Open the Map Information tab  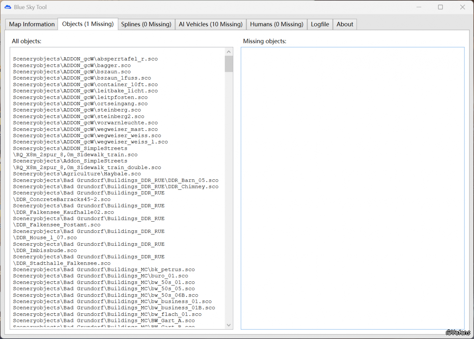32,24
